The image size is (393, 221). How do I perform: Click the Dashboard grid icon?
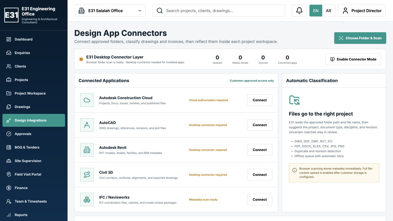click(x=9, y=39)
